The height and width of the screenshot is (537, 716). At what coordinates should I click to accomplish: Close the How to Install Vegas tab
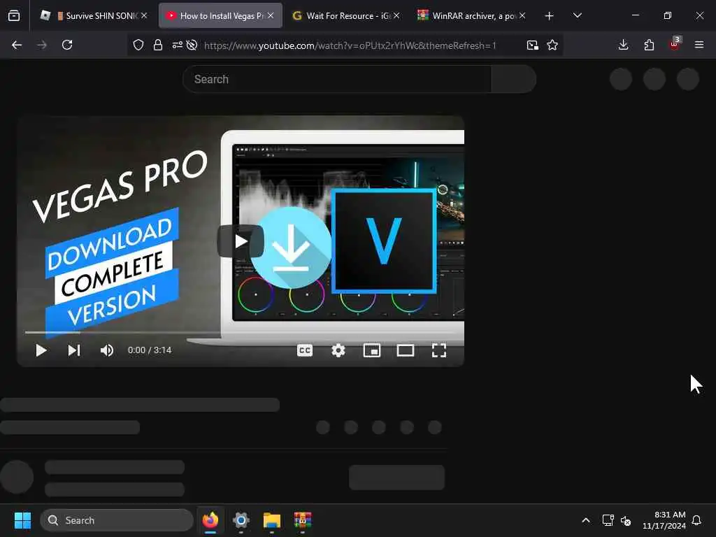pos(271,15)
